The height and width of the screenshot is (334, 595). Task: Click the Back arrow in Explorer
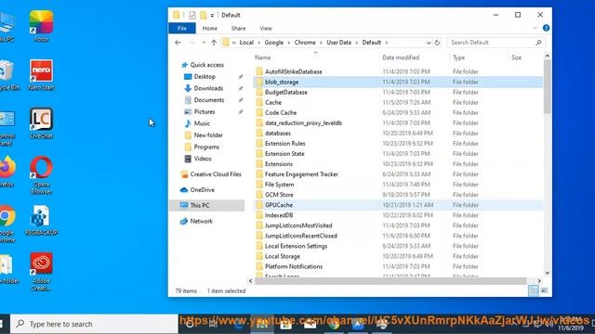coord(178,43)
